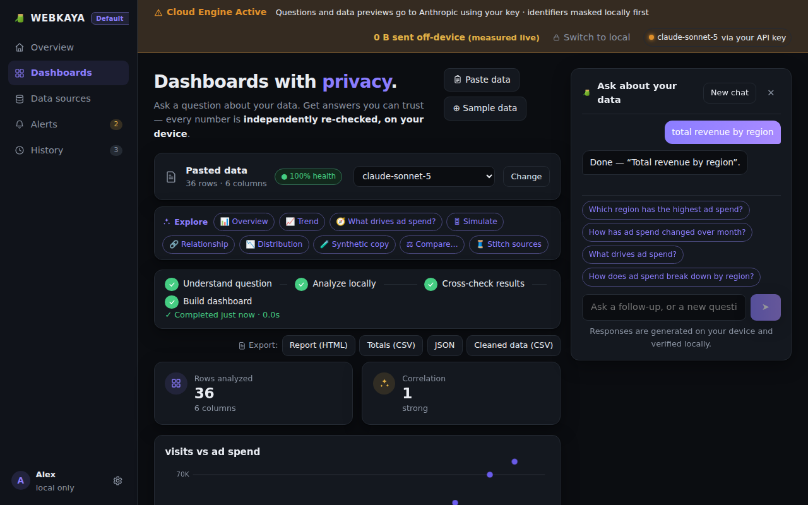Click the Explore sparkle label
Viewport: 808px width, 505px height.
(x=185, y=222)
